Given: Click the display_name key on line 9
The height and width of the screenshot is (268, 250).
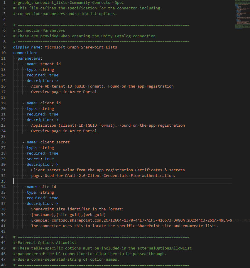Looking at the screenshot, I should pos(27,47).
